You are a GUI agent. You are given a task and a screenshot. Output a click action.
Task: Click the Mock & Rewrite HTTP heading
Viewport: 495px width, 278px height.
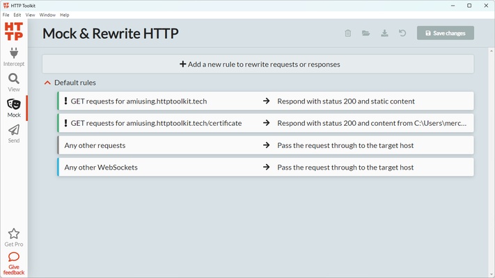[111, 33]
